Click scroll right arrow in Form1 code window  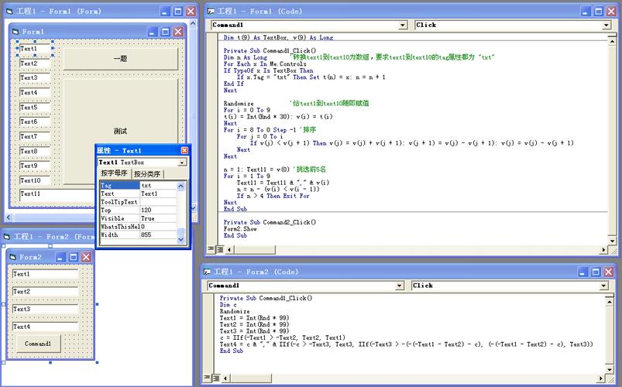tap(603, 250)
